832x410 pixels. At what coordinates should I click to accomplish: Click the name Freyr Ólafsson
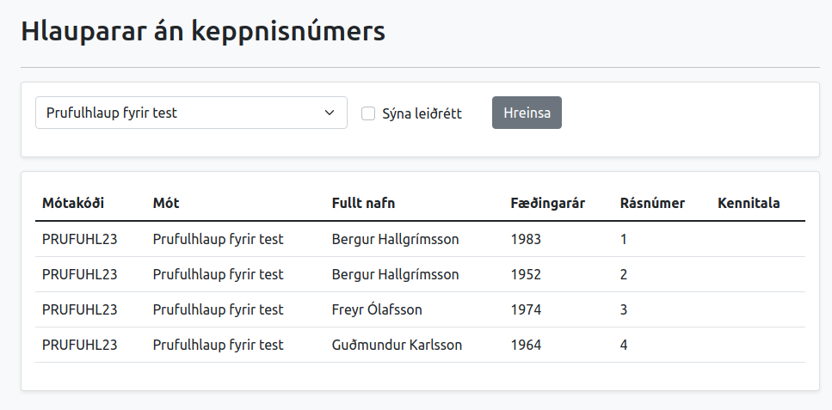click(377, 309)
